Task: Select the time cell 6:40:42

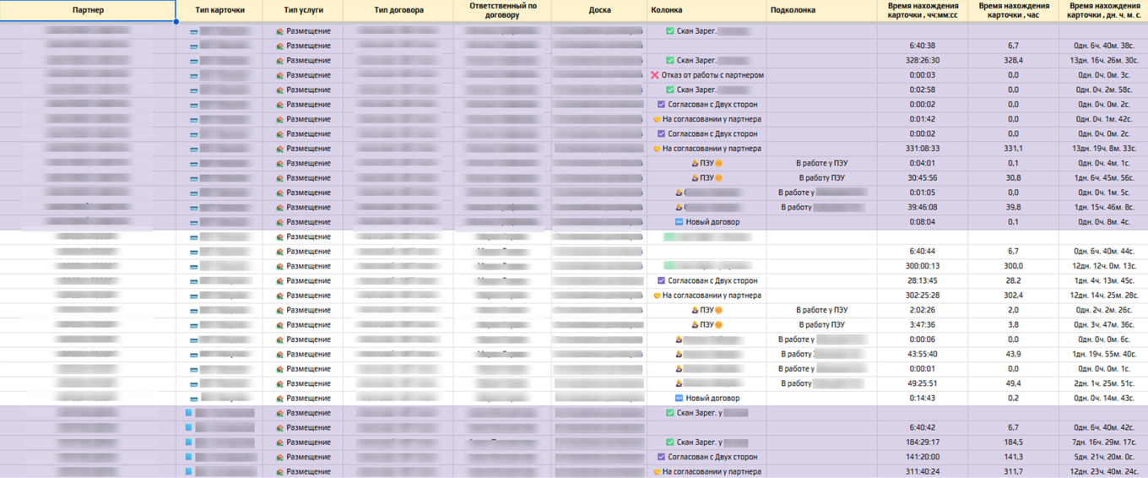Action: 923,427
